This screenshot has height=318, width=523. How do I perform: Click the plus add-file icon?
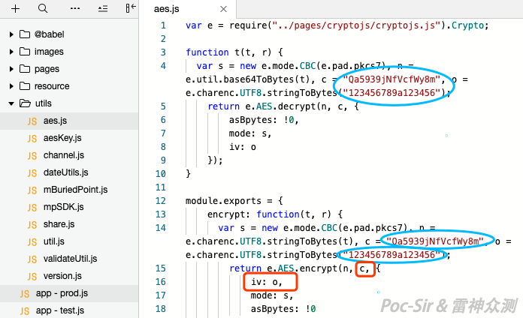click(x=15, y=8)
